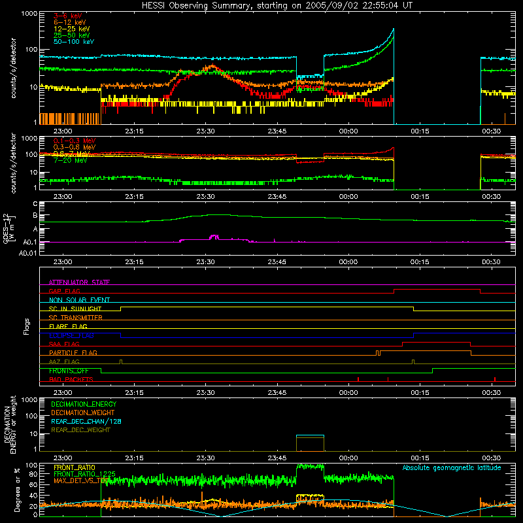Click the cyan 50-100 keV curve peak
Viewport: 523px width, 523px height.
[x=394, y=29]
